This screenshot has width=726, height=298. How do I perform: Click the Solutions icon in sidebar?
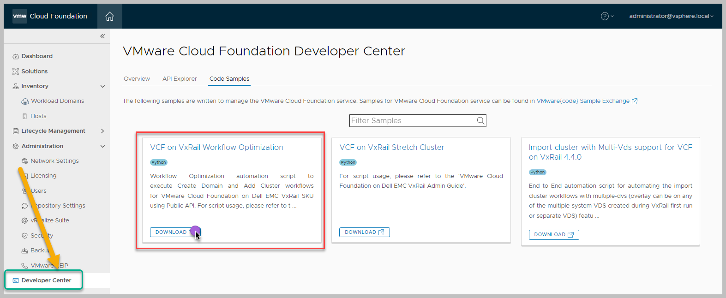click(16, 72)
